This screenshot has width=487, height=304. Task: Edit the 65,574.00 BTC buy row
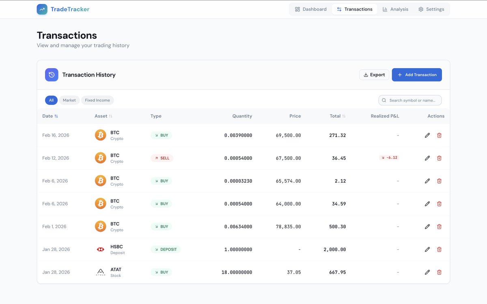point(427,181)
